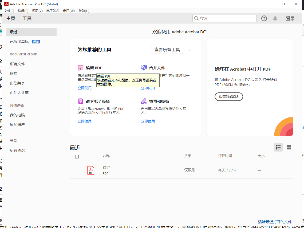This screenshot has width=304, height=228.
Task: Click the 设置为默认 button
Action: [x=229, y=97]
